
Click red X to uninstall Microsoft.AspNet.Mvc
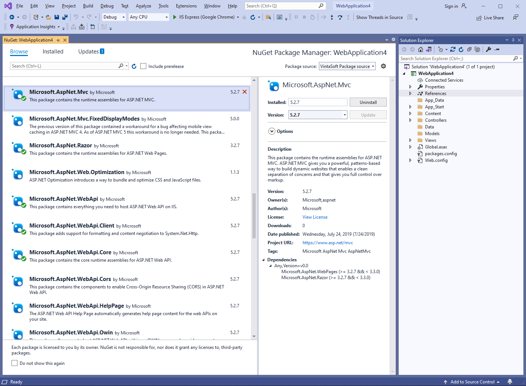coord(245,92)
